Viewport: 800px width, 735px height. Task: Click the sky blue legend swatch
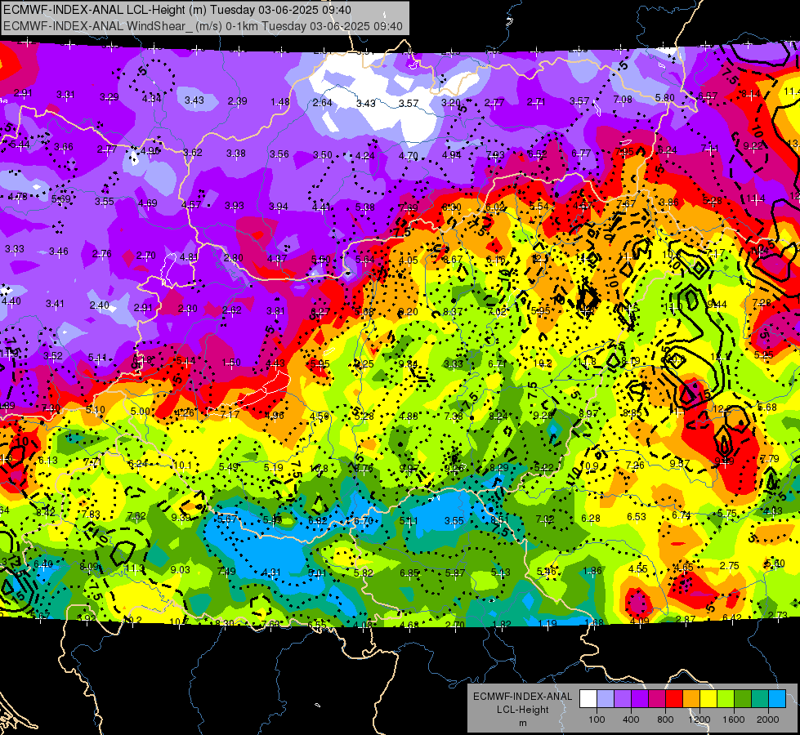point(778,699)
